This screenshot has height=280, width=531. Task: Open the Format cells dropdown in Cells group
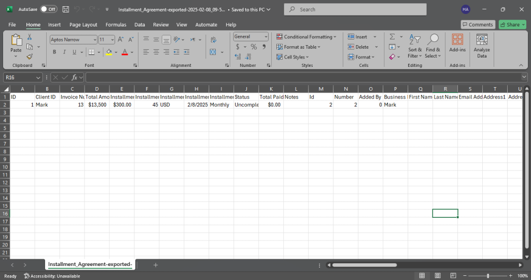point(361,57)
